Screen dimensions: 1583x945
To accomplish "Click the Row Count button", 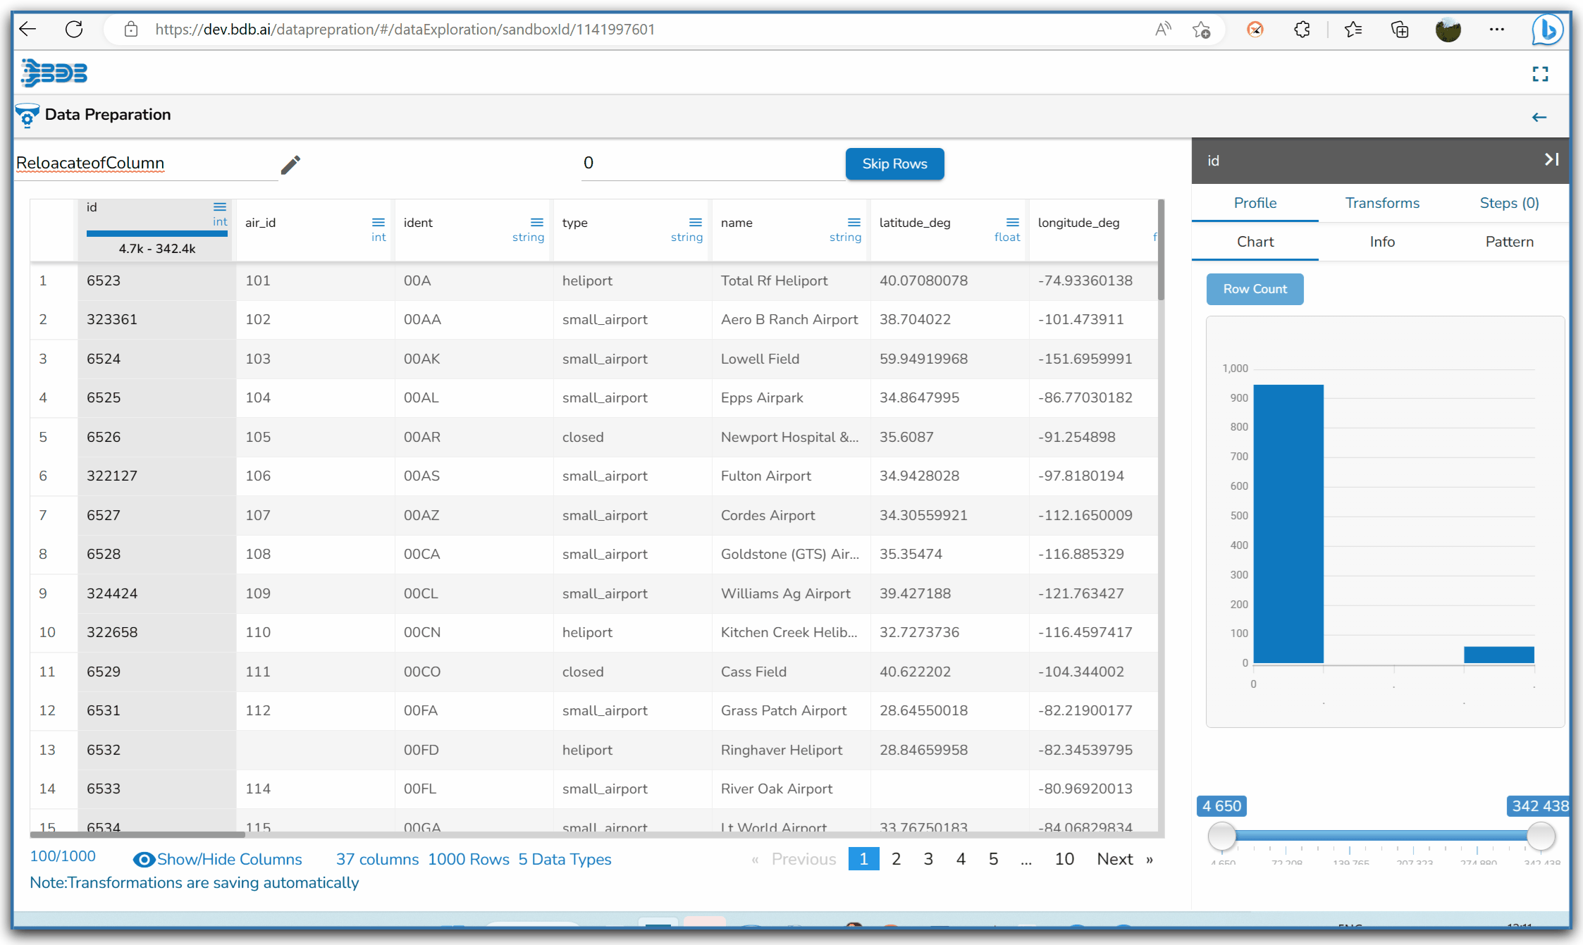I will click(1254, 289).
